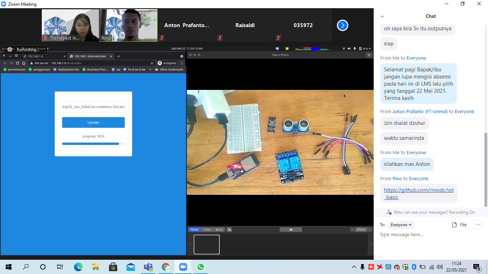The width and height of the screenshot is (488, 274).
Task: Expand the Everyone recipient dropdown
Action: click(401, 225)
